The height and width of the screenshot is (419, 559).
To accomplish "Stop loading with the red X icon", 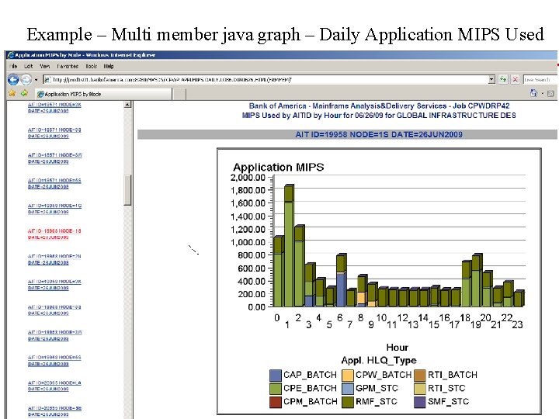I will tap(516, 79).
